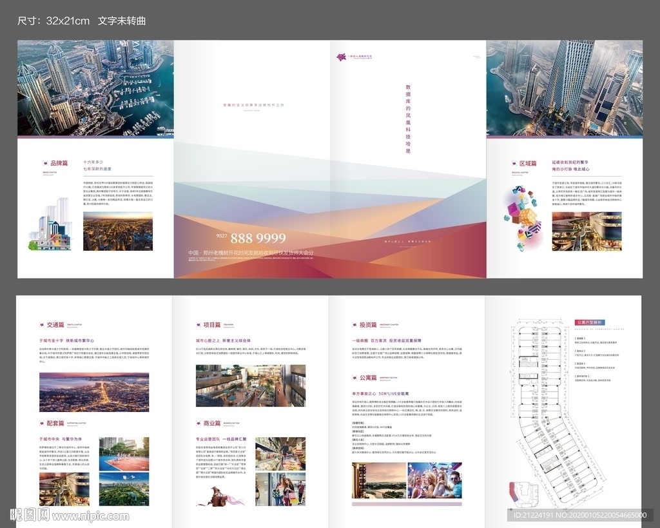Click the flower icon beside 公寓篇
The width and height of the screenshot is (660, 528).
pos(355,378)
